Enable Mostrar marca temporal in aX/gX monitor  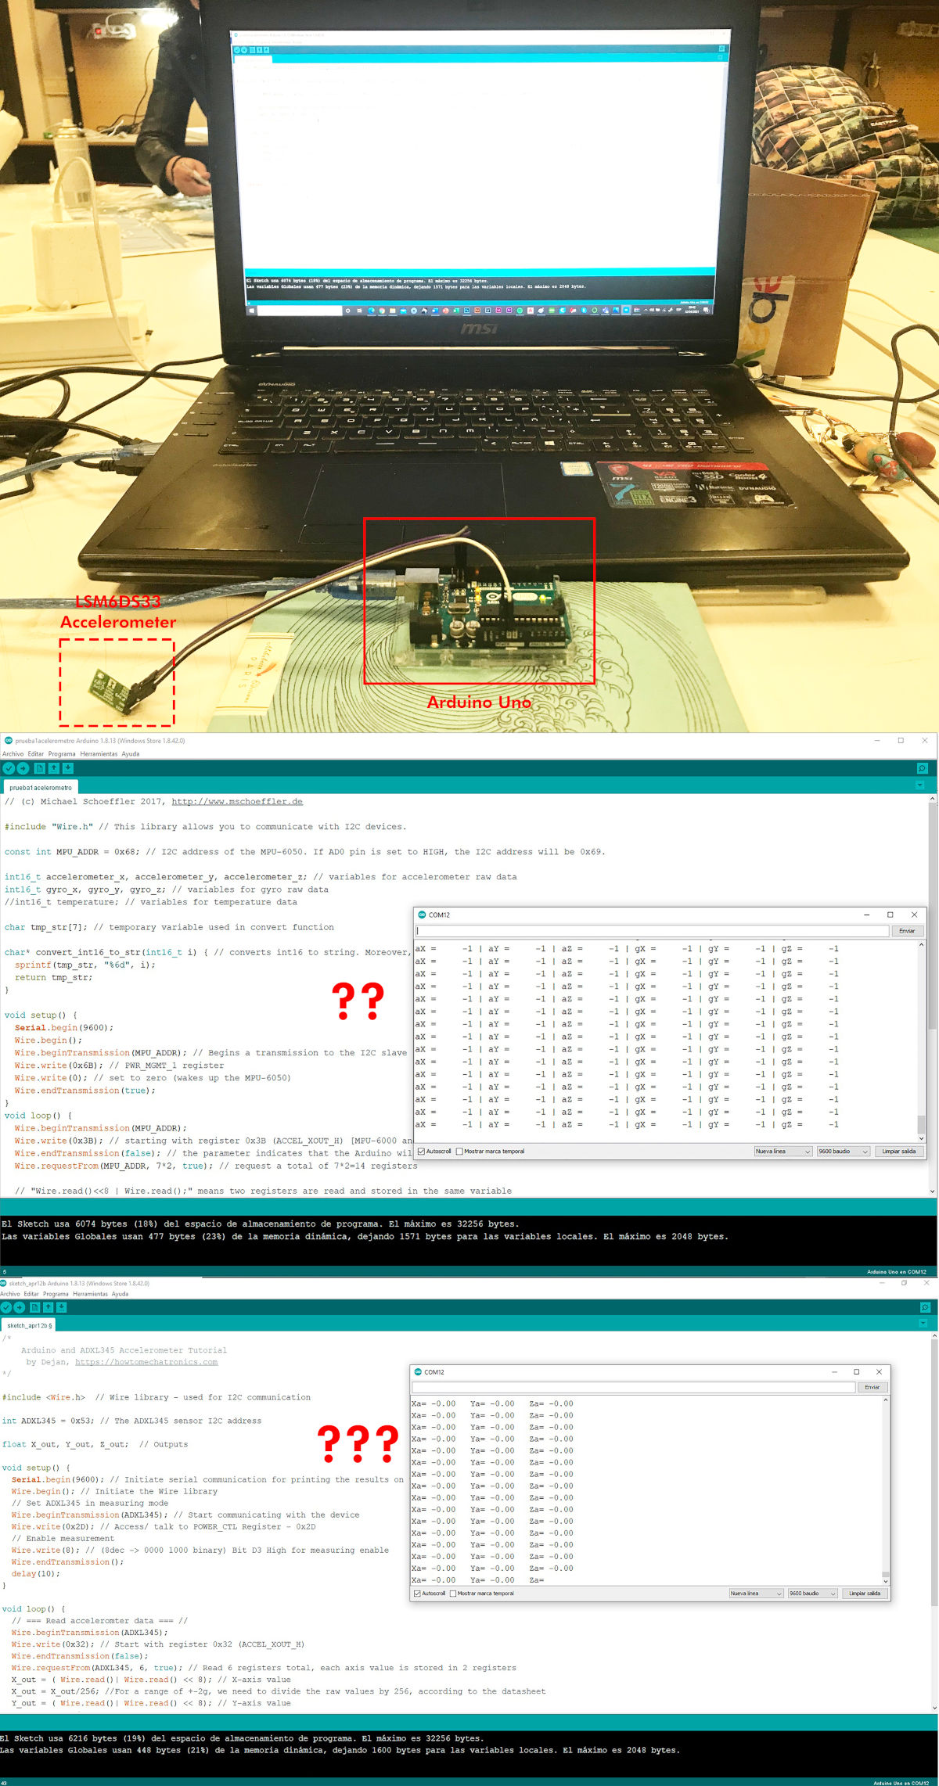pos(459,1152)
